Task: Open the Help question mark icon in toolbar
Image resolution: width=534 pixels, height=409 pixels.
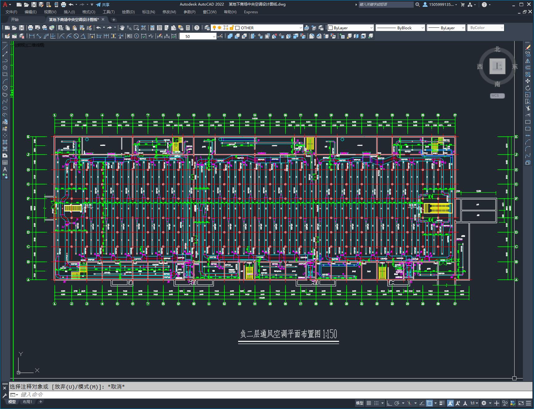Action: point(197,28)
